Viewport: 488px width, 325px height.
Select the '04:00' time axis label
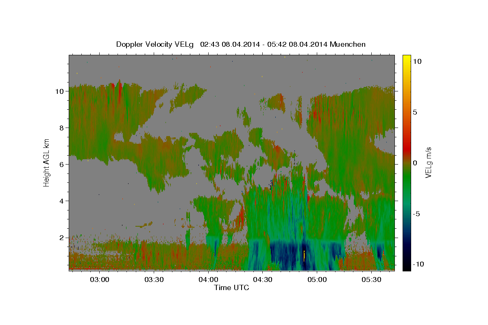(208, 279)
